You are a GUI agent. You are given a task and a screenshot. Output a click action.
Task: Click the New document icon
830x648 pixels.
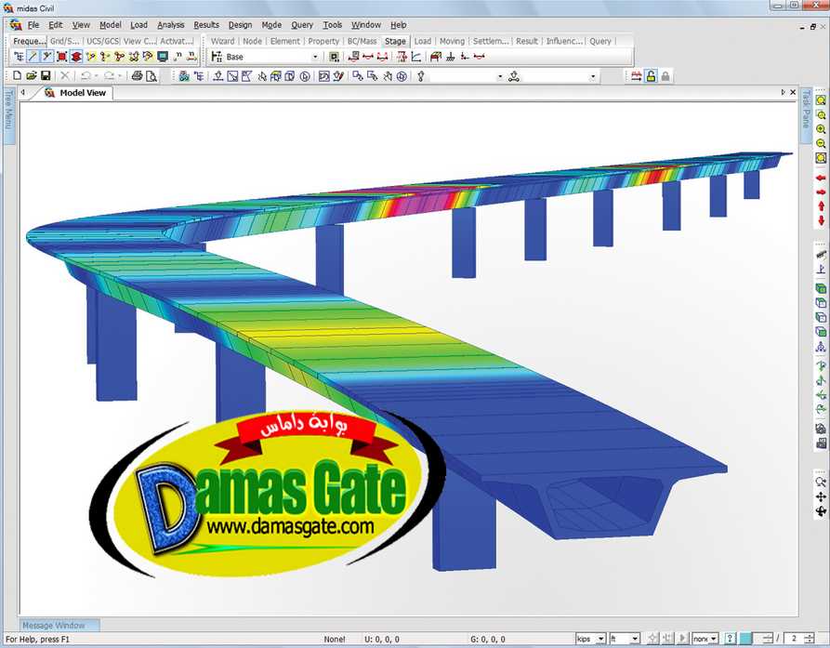[x=18, y=76]
